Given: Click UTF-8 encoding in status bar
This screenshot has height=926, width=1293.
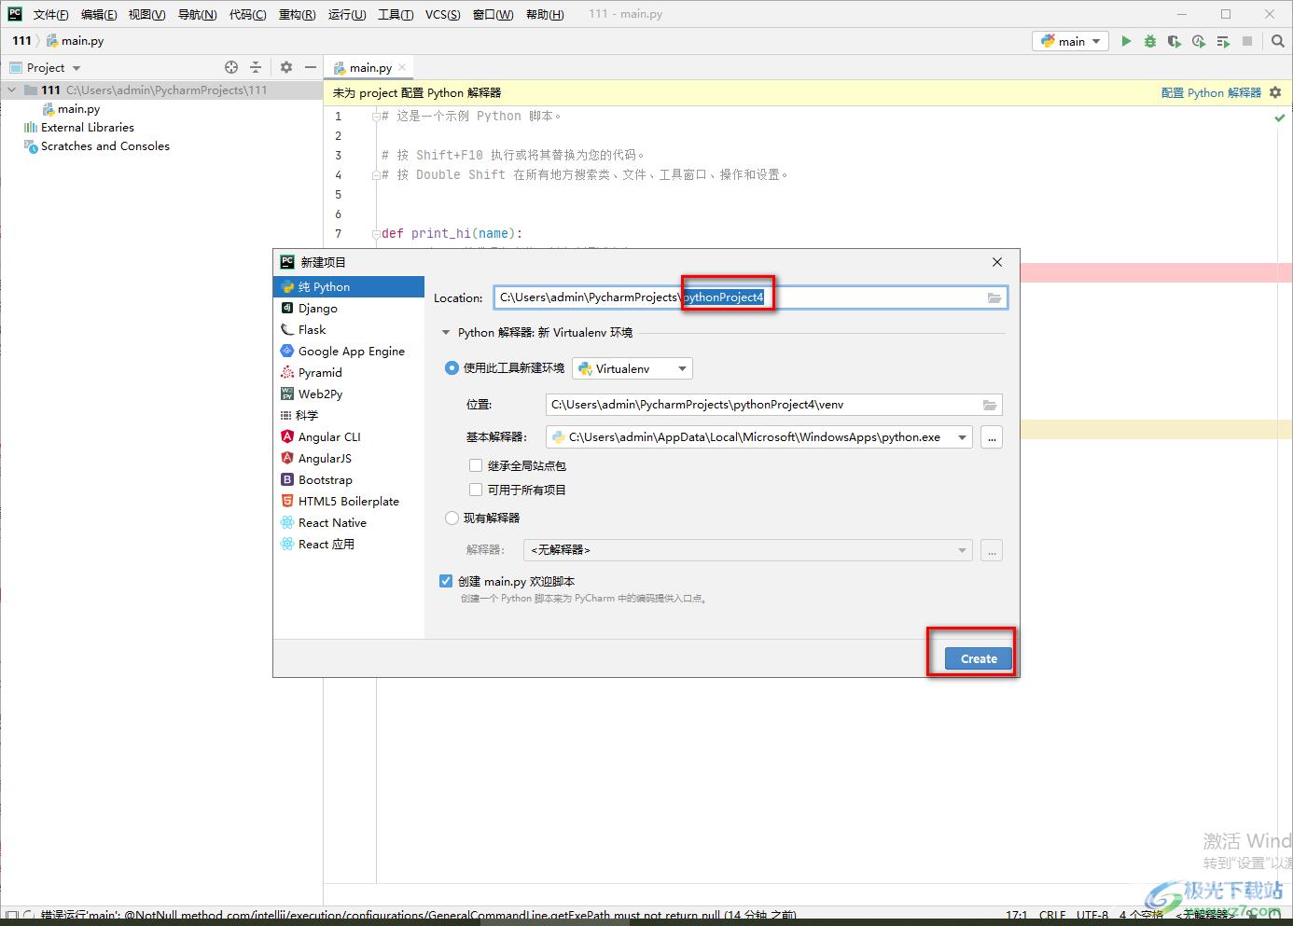Looking at the screenshot, I should [x=1092, y=915].
